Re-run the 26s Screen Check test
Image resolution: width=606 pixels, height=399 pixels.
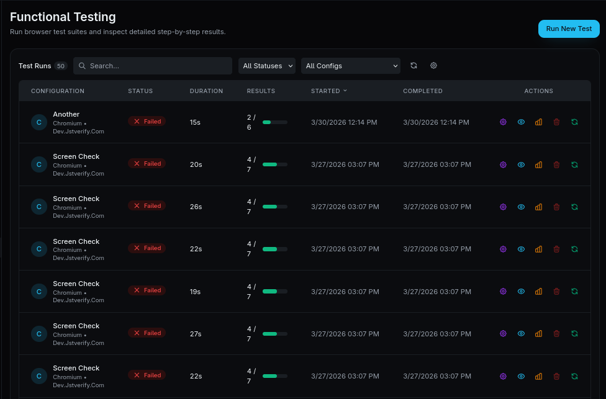pyautogui.click(x=574, y=207)
